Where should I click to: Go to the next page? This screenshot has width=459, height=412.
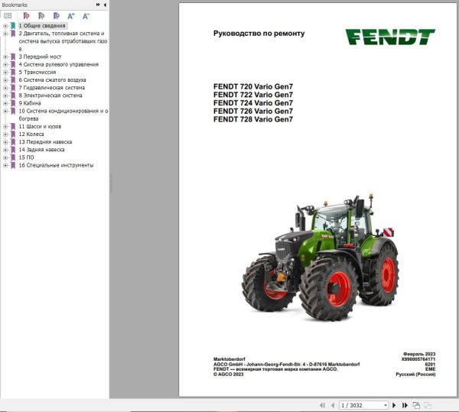394,405
